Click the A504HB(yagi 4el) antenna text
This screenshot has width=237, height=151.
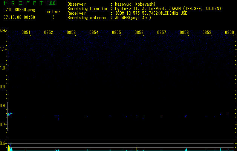tap(133, 18)
